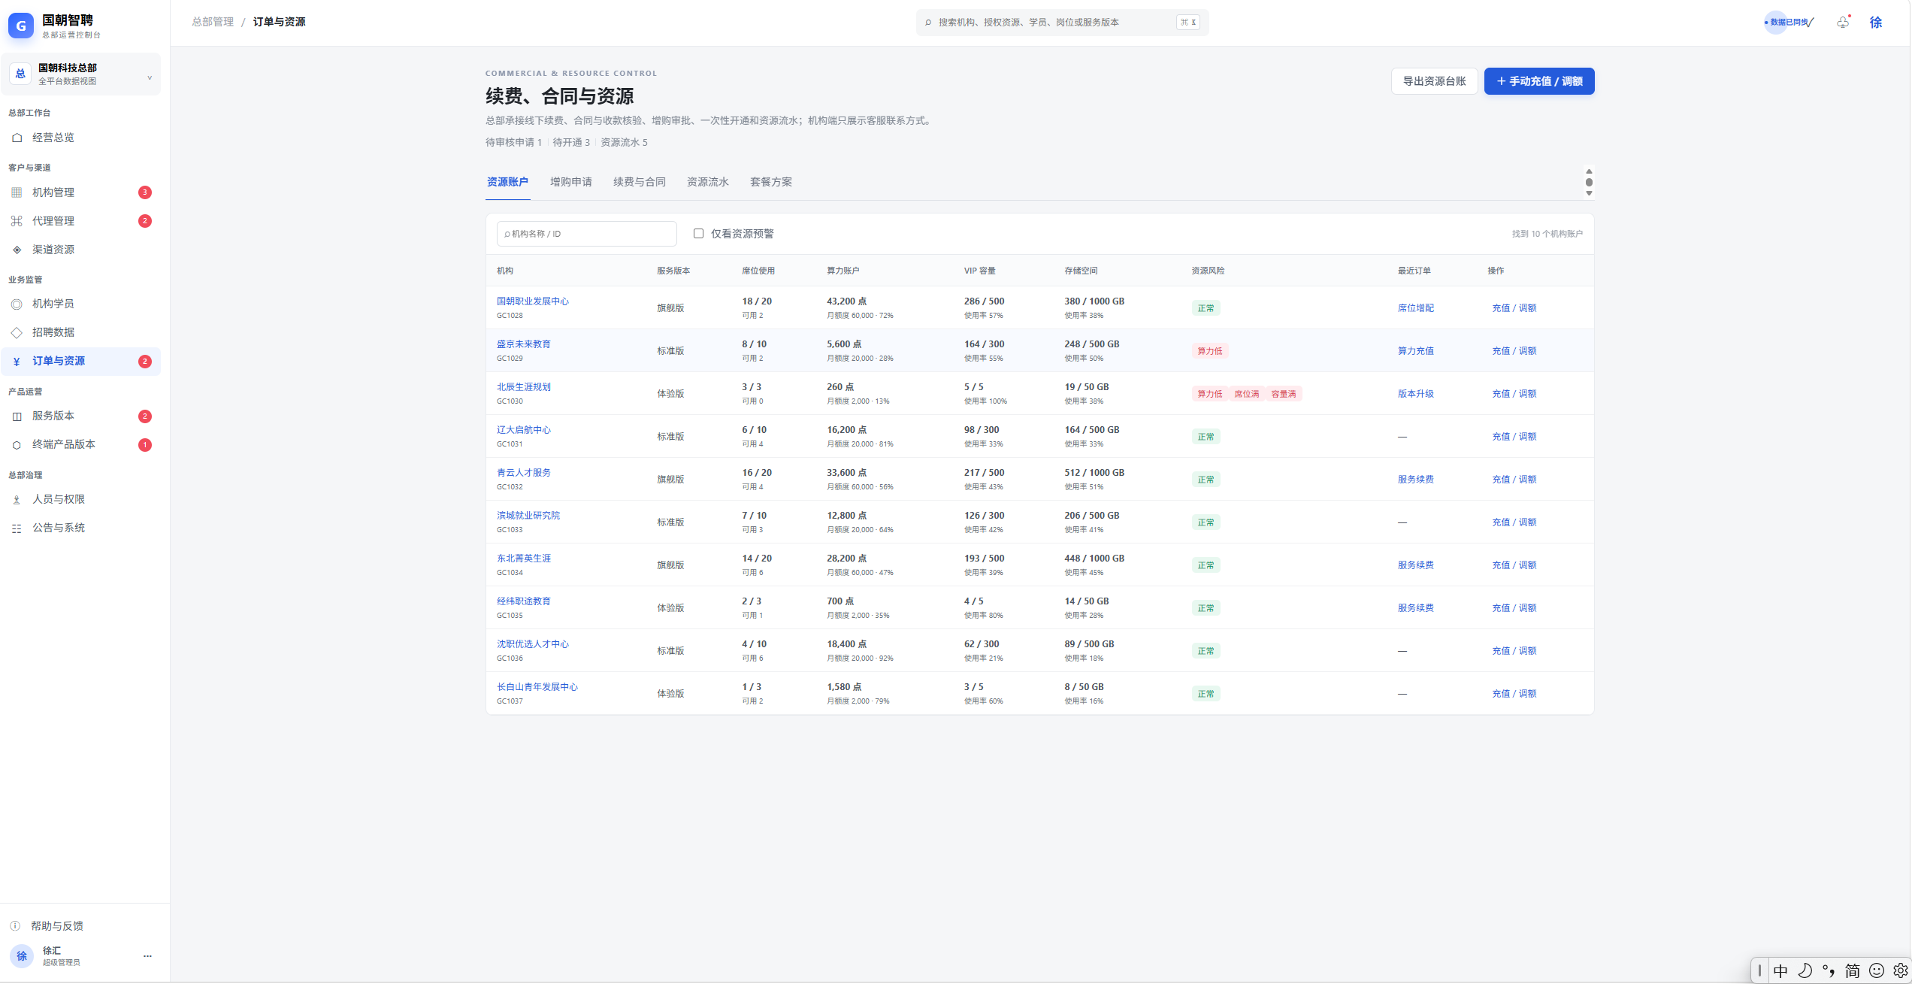Switch to the 套餐方案 tab
The height and width of the screenshot is (984, 1912).
click(x=770, y=182)
